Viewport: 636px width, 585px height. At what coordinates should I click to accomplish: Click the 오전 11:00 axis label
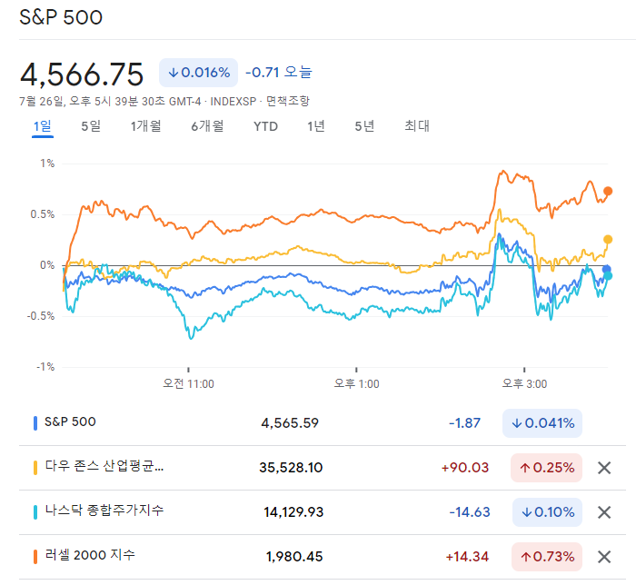(188, 383)
